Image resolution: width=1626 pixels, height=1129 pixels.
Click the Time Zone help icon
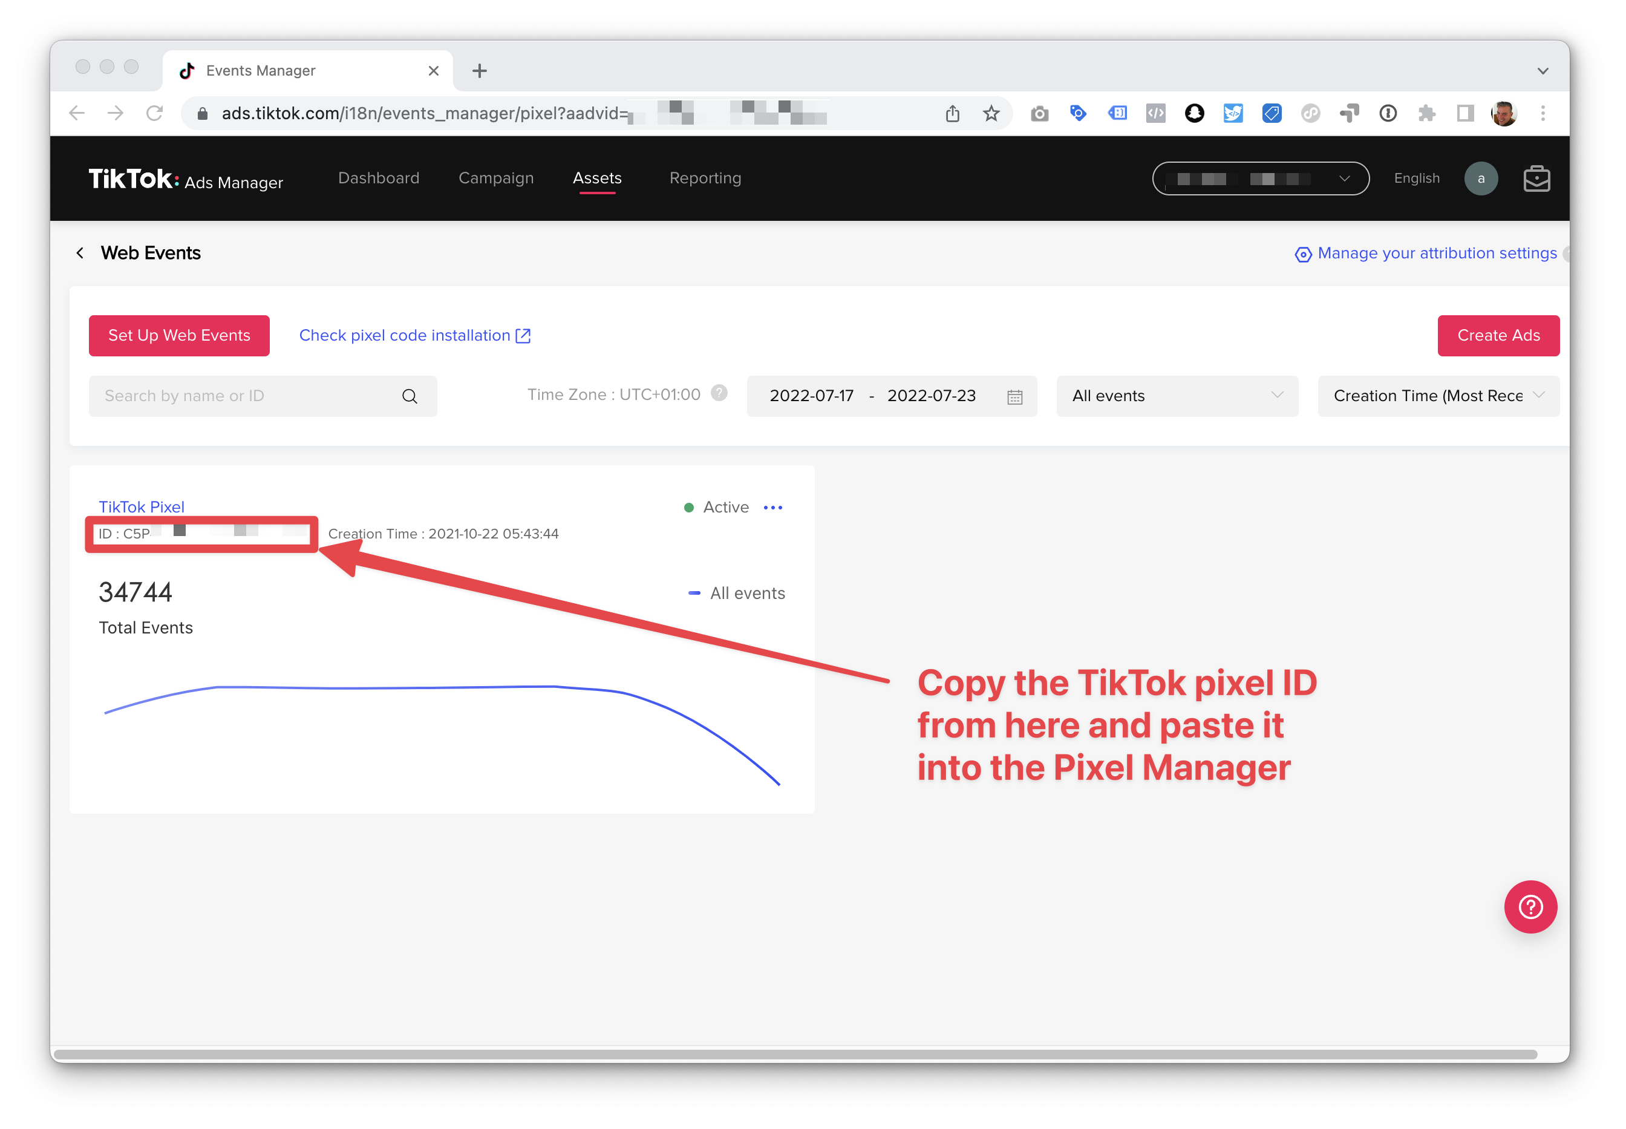(719, 393)
